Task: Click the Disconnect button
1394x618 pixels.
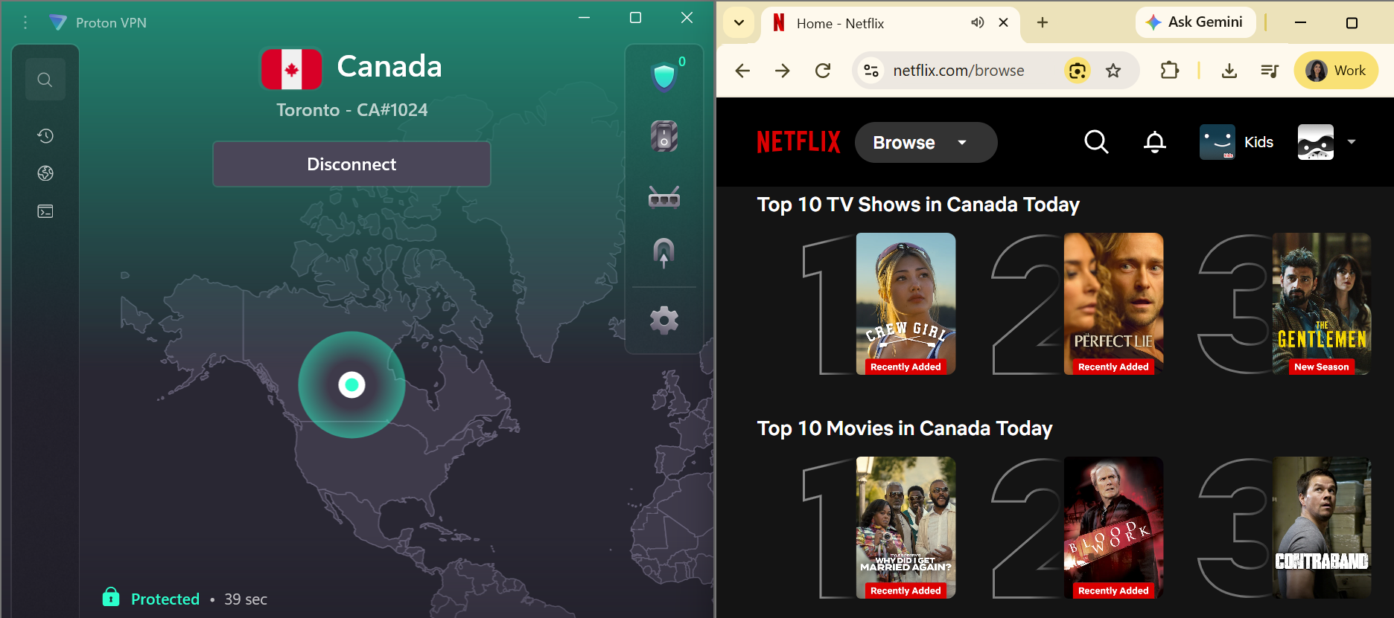Action: pyautogui.click(x=351, y=164)
